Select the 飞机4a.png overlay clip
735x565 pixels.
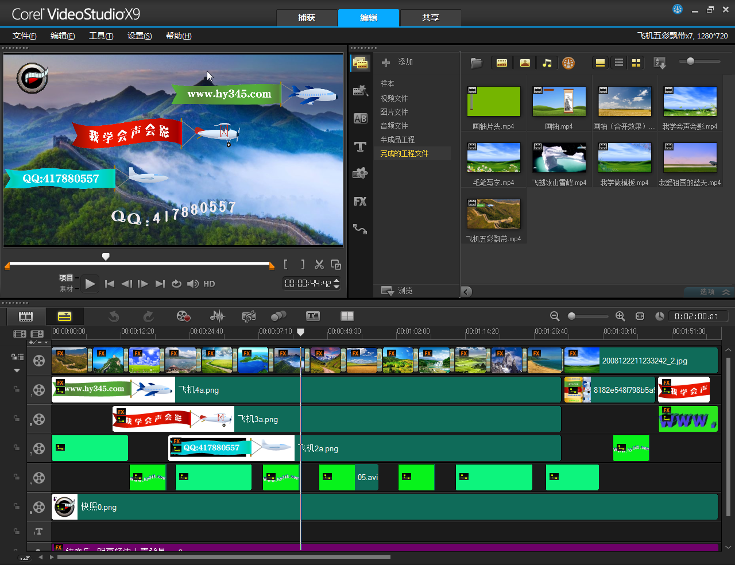[x=306, y=390]
